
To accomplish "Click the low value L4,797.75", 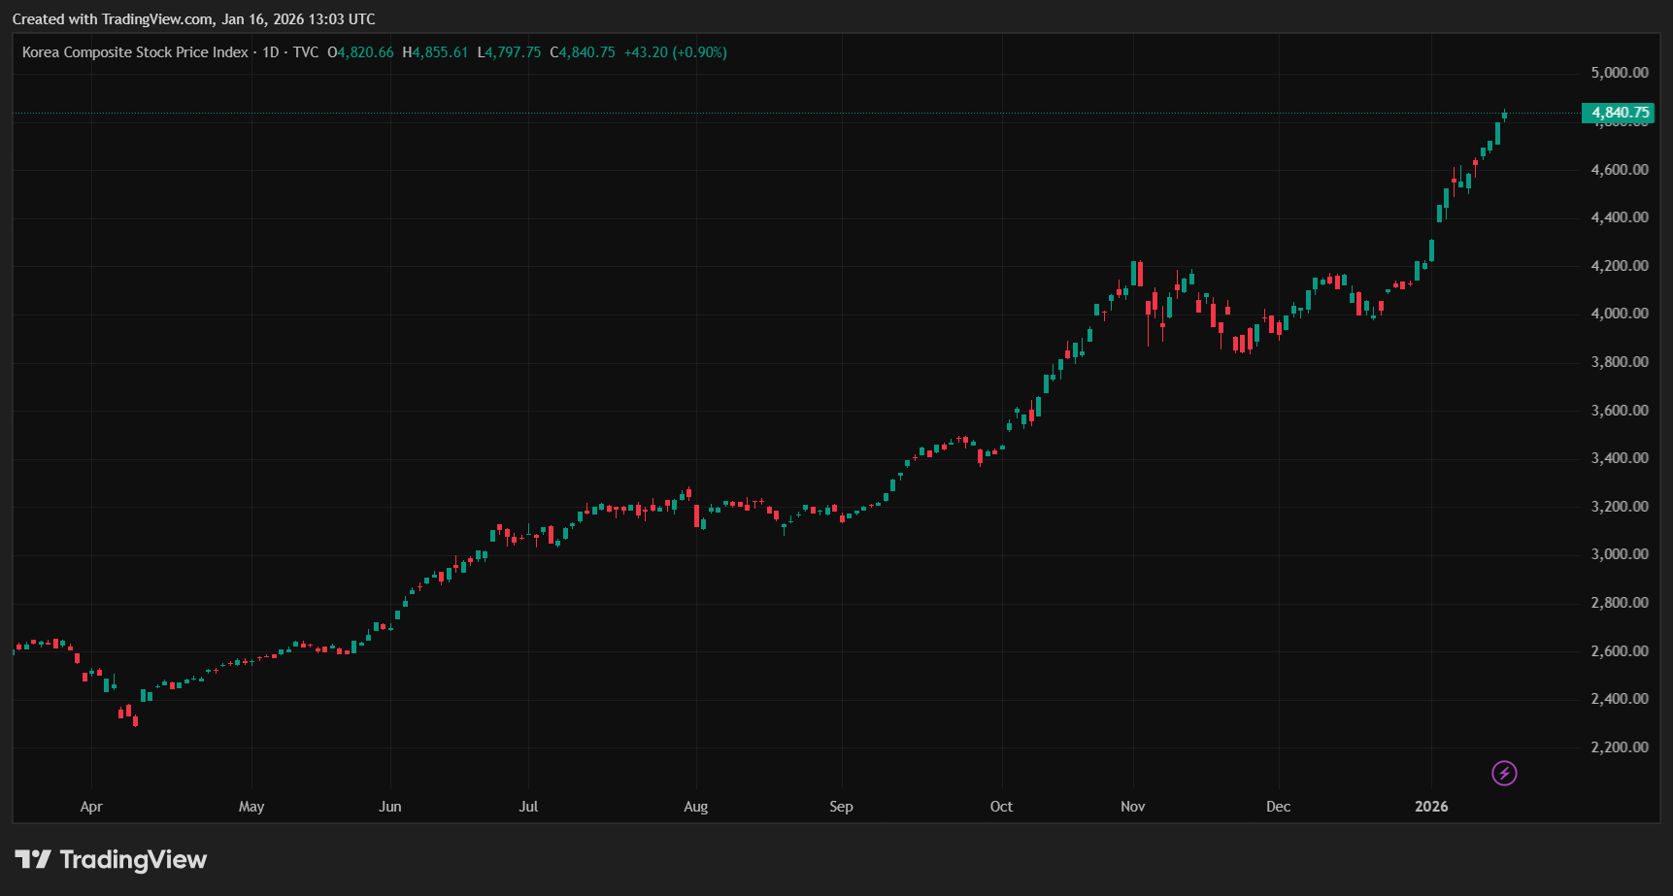I will (x=509, y=52).
